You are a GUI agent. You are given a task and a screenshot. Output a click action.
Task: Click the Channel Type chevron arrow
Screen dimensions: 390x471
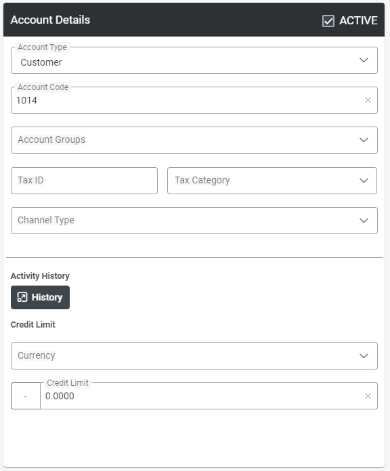coord(364,221)
